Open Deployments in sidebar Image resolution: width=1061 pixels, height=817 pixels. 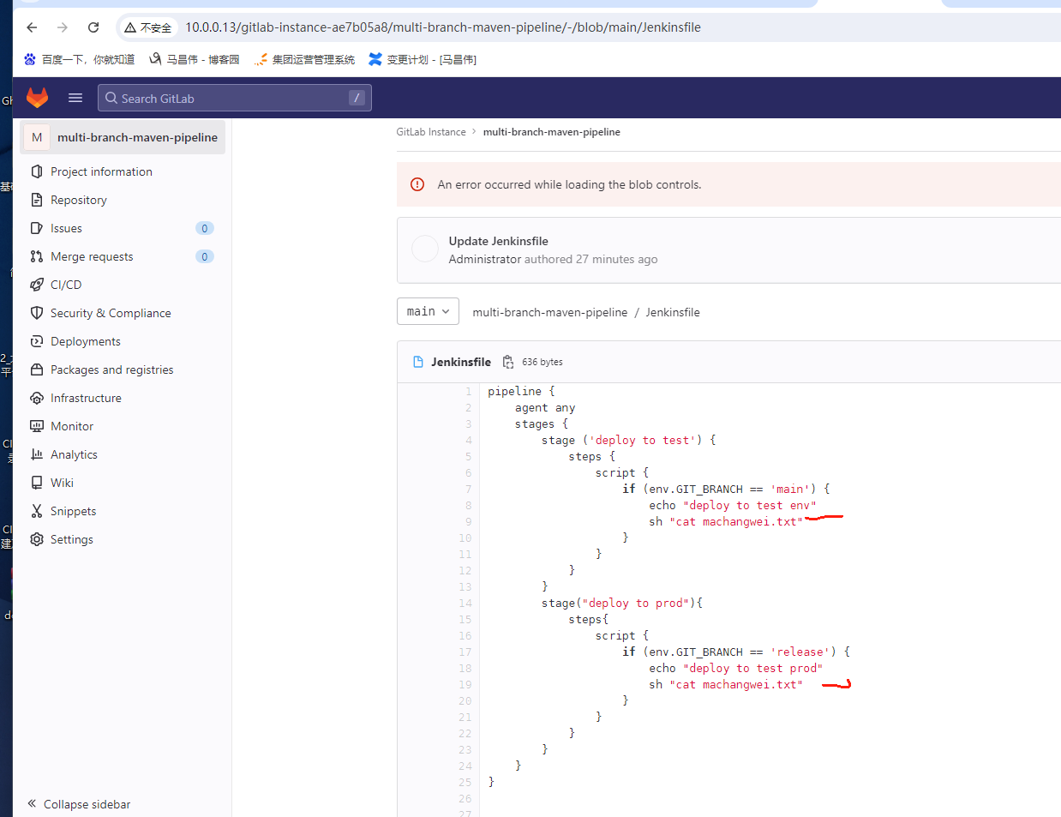[x=86, y=341]
